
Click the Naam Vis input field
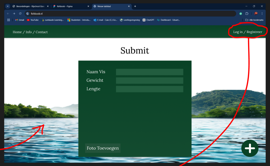click(149, 72)
